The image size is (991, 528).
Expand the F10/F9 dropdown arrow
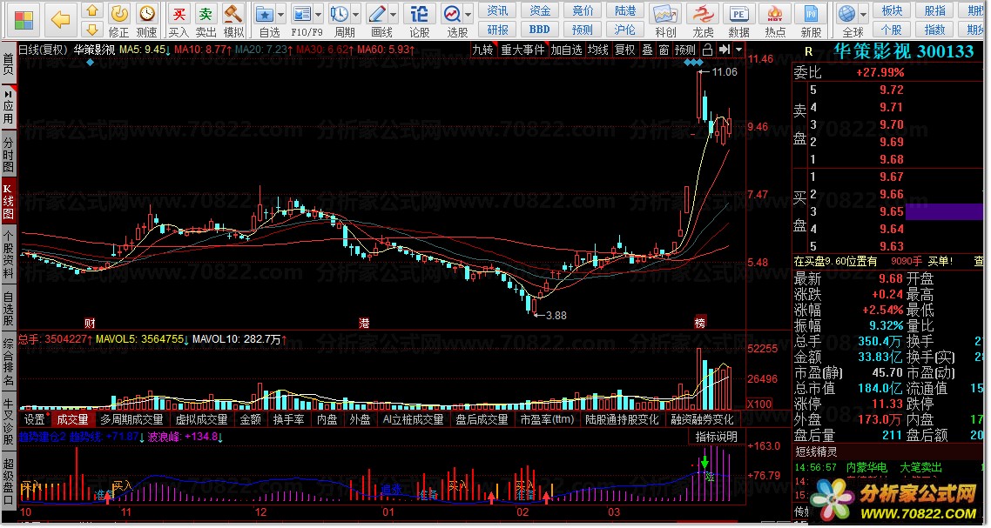pos(319,14)
